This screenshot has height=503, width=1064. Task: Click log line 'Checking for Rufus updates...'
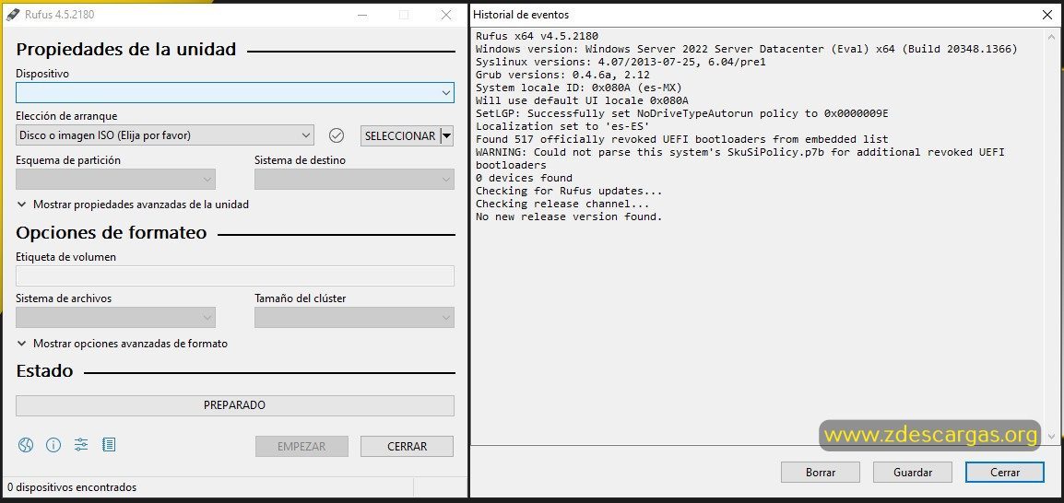pos(569,191)
